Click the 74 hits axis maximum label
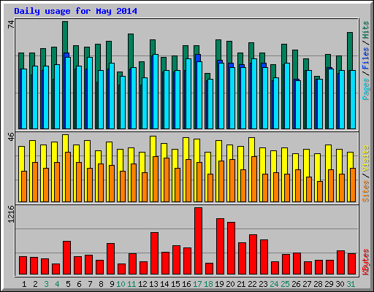Viewport: 374px width, 292px height. tap(11, 24)
